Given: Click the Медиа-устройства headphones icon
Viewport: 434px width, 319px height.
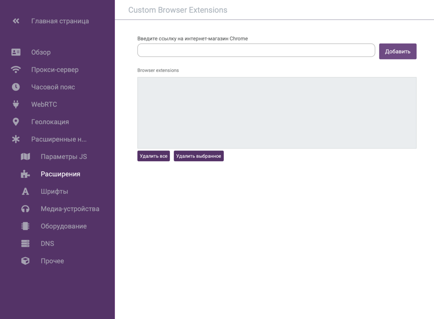Looking at the screenshot, I should click(25, 208).
